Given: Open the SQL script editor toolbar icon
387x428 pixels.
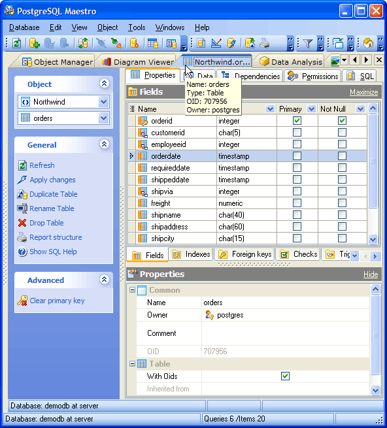Looking at the screenshot, I should coord(201,43).
